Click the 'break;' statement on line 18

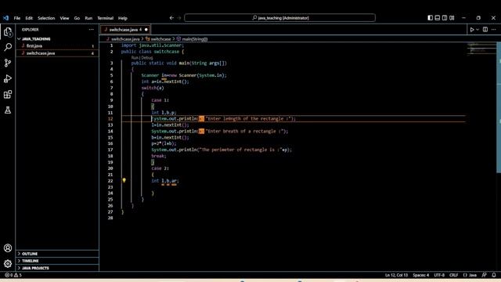[x=159, y=156]
